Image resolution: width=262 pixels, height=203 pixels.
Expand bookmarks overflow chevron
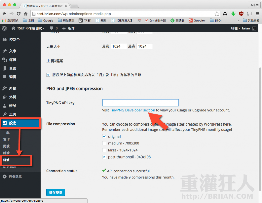pyautogui.click(x=238, y=20)
